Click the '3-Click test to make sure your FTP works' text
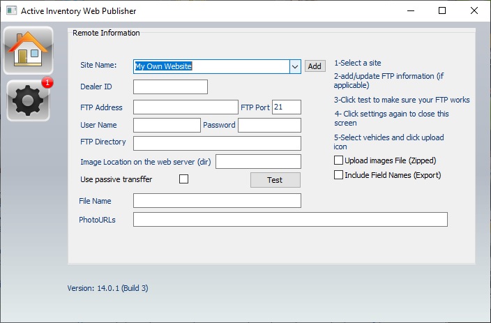The image size is (491, 323). click(402, 100)
